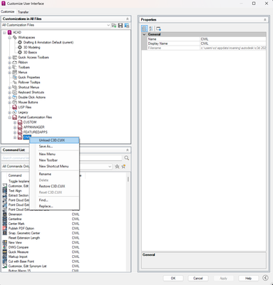The width and height of the screenshot is (273, 285).
Task: Choose New Toolbar from context menu
Action: pos(54,160)
